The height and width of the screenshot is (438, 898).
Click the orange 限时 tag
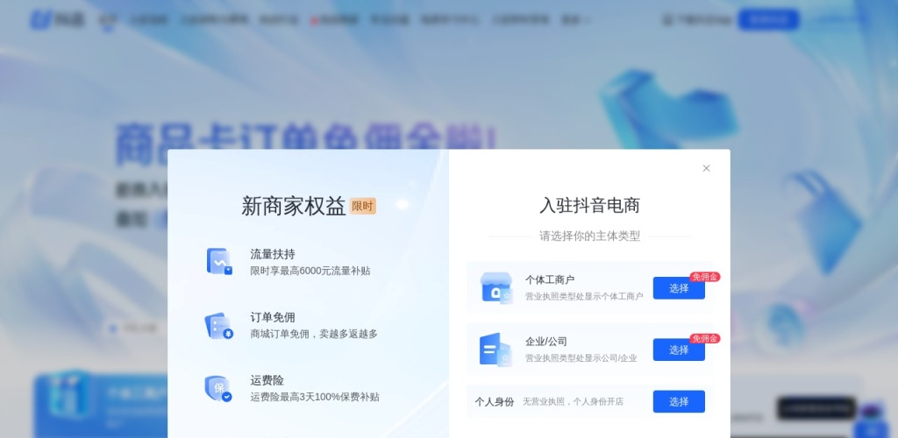tap(362, 206)
